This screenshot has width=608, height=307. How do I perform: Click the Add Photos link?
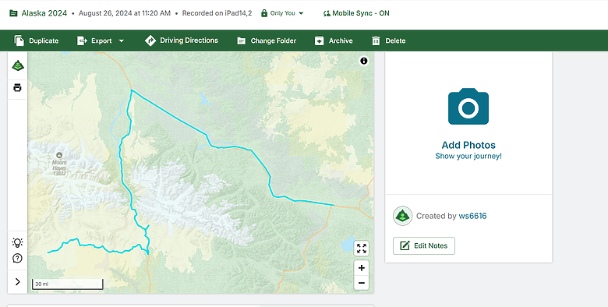point(468,145)
